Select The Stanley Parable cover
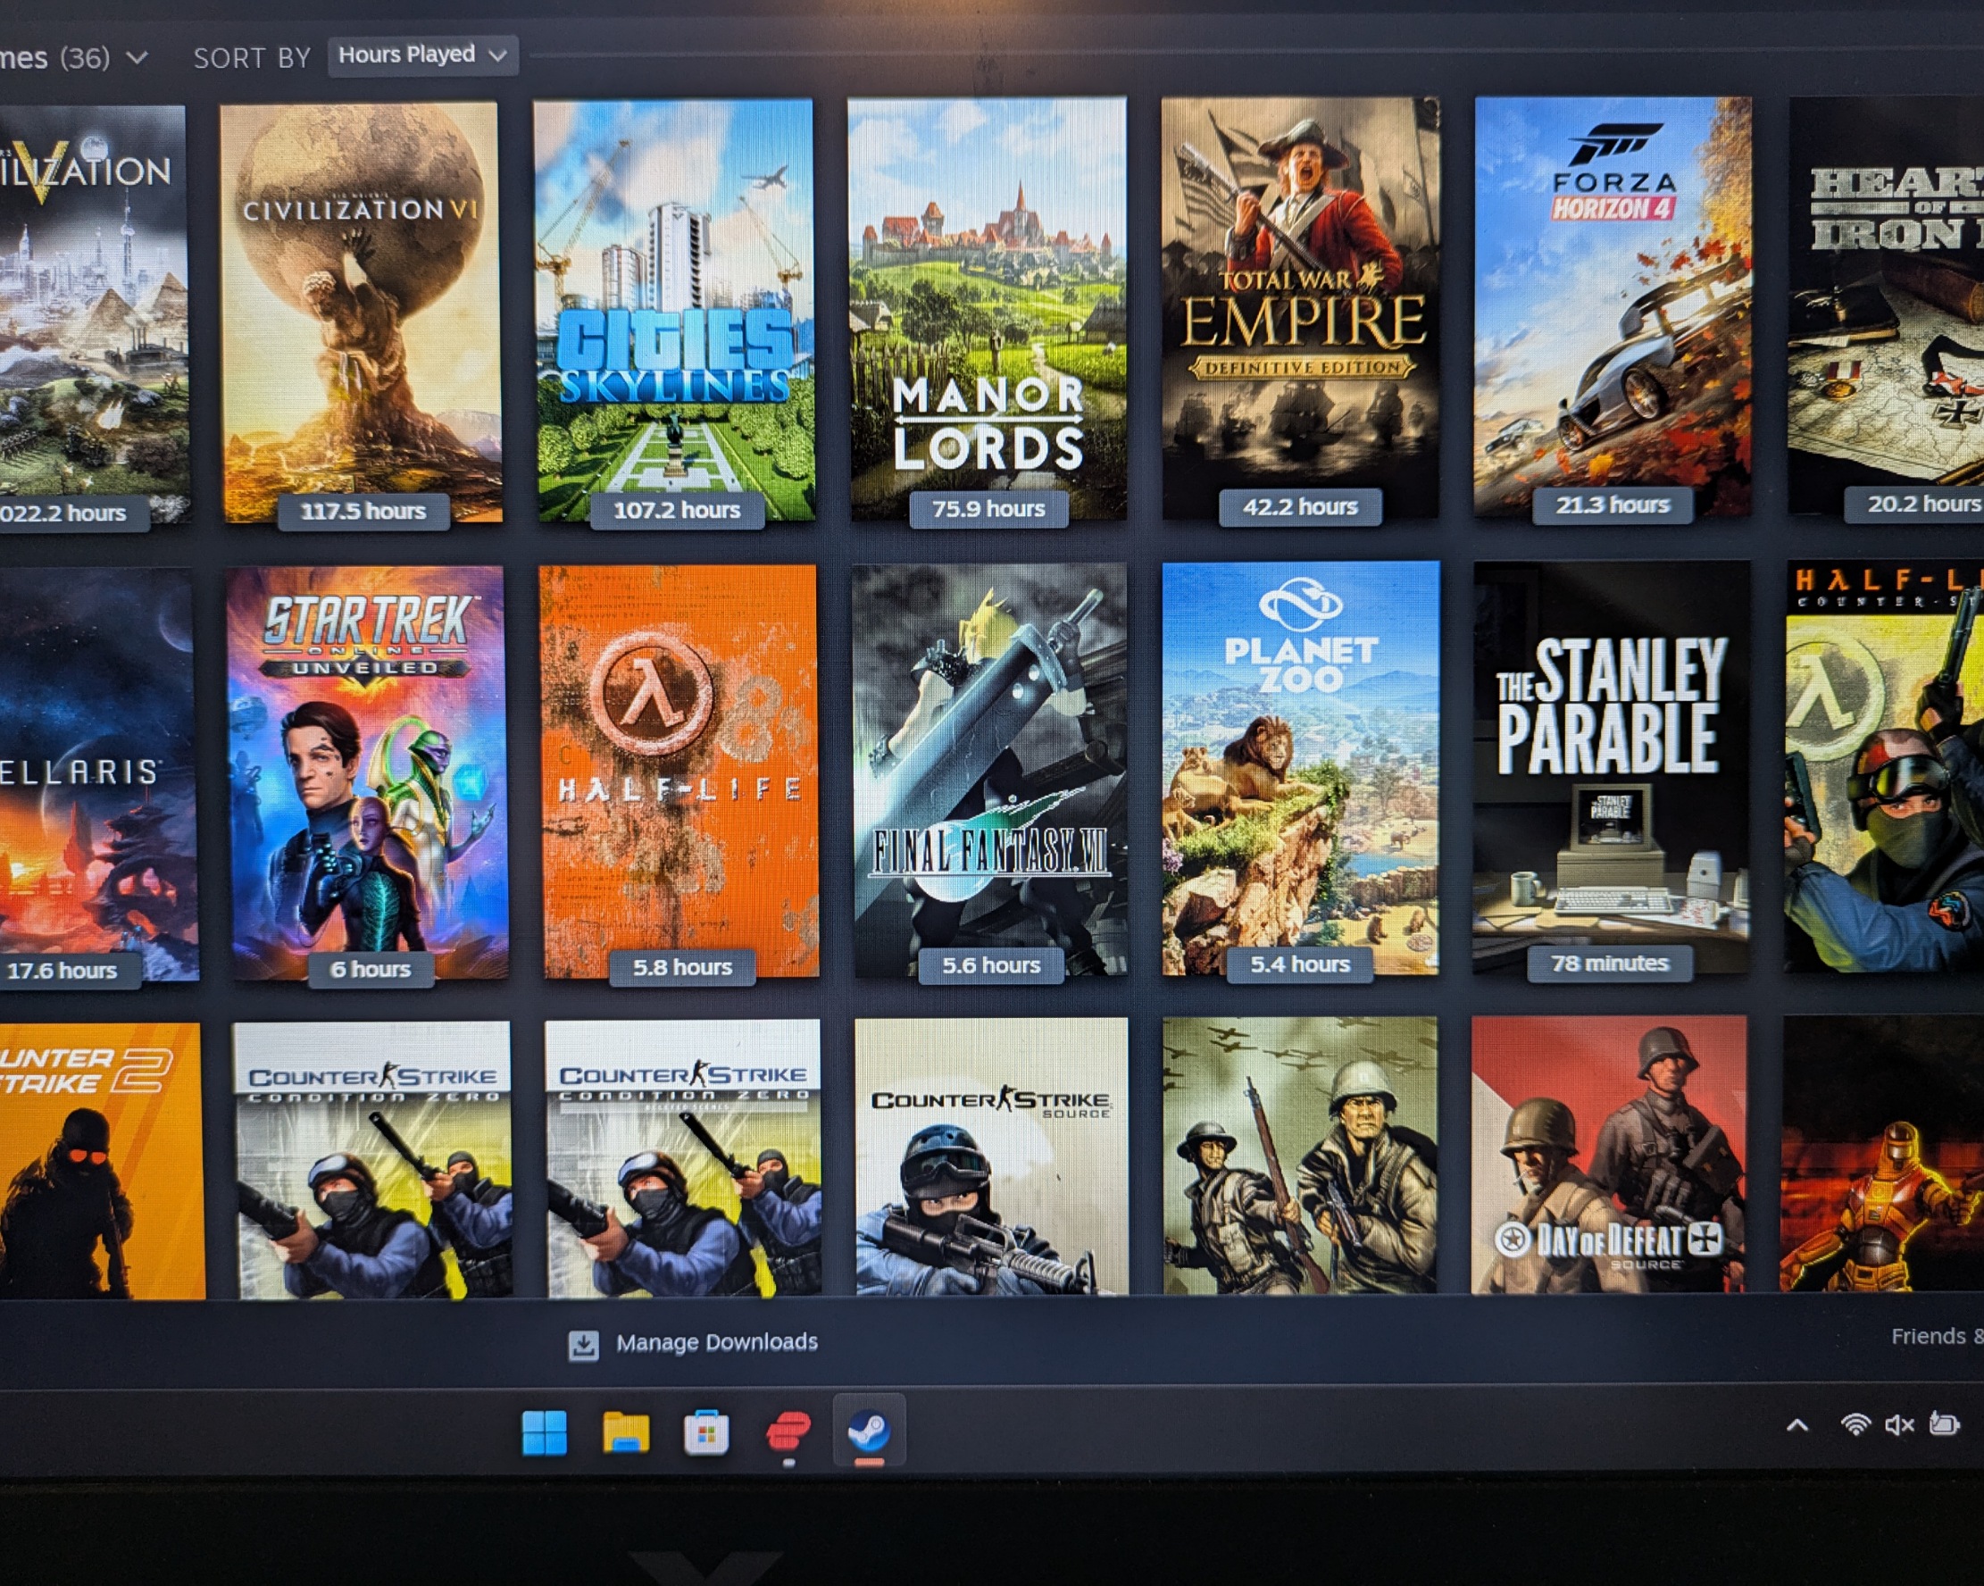The height and width of the screenshot is (1586, 1984). coord(1611,767)
